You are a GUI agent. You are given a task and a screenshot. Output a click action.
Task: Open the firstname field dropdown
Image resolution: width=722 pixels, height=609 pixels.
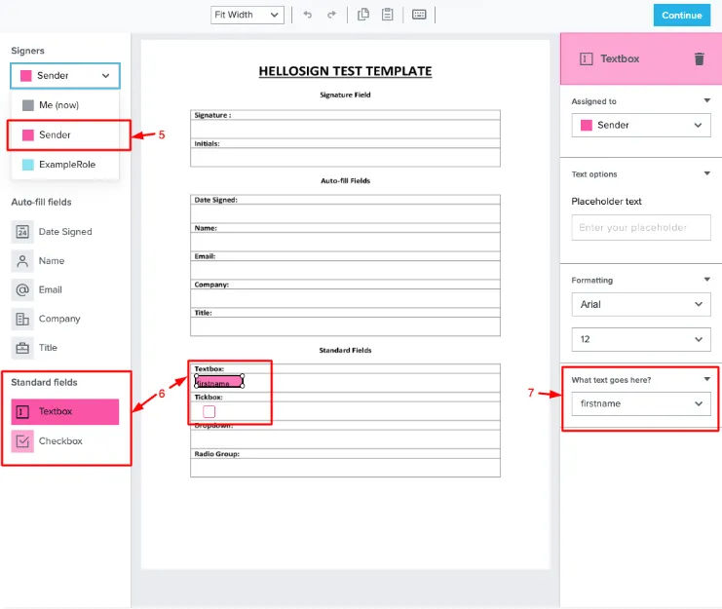(641, 403)
